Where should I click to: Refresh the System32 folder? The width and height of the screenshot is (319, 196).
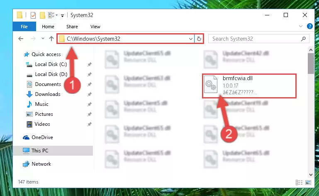(x=199, y=39)
